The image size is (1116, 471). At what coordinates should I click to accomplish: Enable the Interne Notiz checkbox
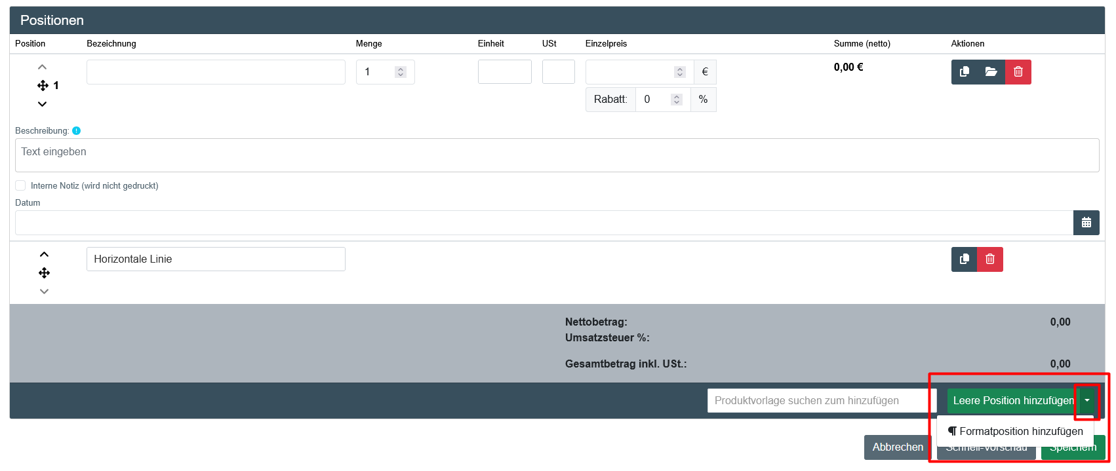21,186
